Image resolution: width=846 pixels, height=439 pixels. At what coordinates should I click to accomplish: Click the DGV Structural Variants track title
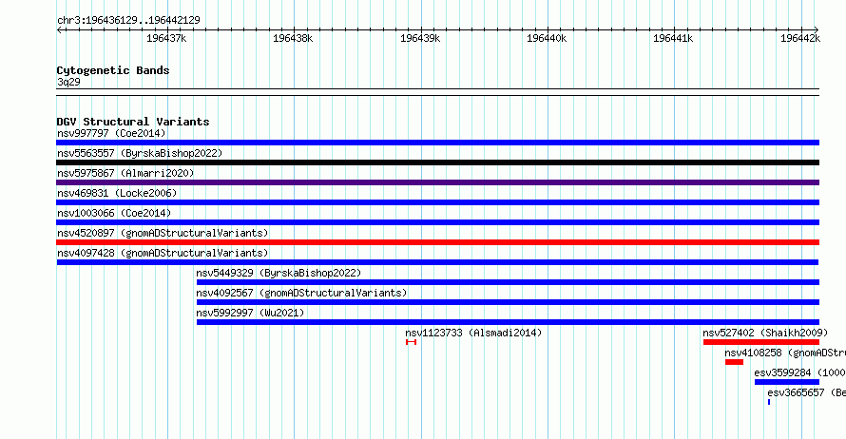(133, 122)
